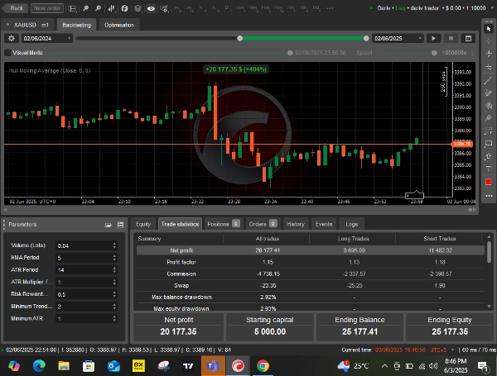The image size is (497, 376).
Task: Toggle the eye visibility icon in toolbar
Action: pyautogui.click(x=151, y=8)
